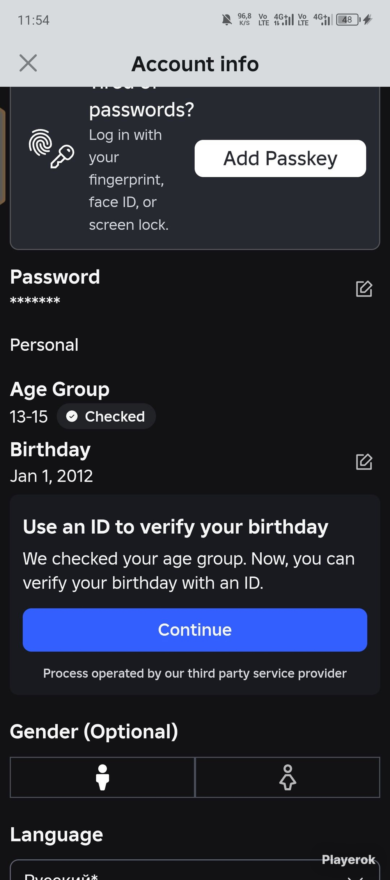
Task: Edit the Birthday date pencil icon
Action: 364,462
